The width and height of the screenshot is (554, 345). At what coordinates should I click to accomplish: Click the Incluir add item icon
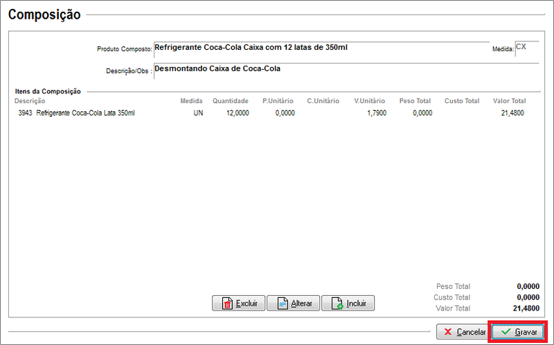point(337,304)
